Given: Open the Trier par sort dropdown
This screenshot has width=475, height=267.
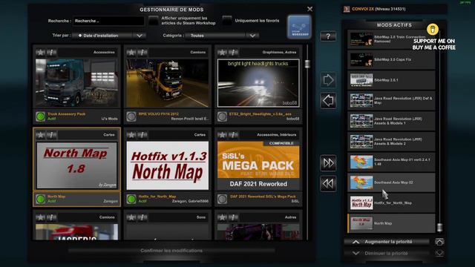Looking at the screenshot, I should click(x=109, y=36).
